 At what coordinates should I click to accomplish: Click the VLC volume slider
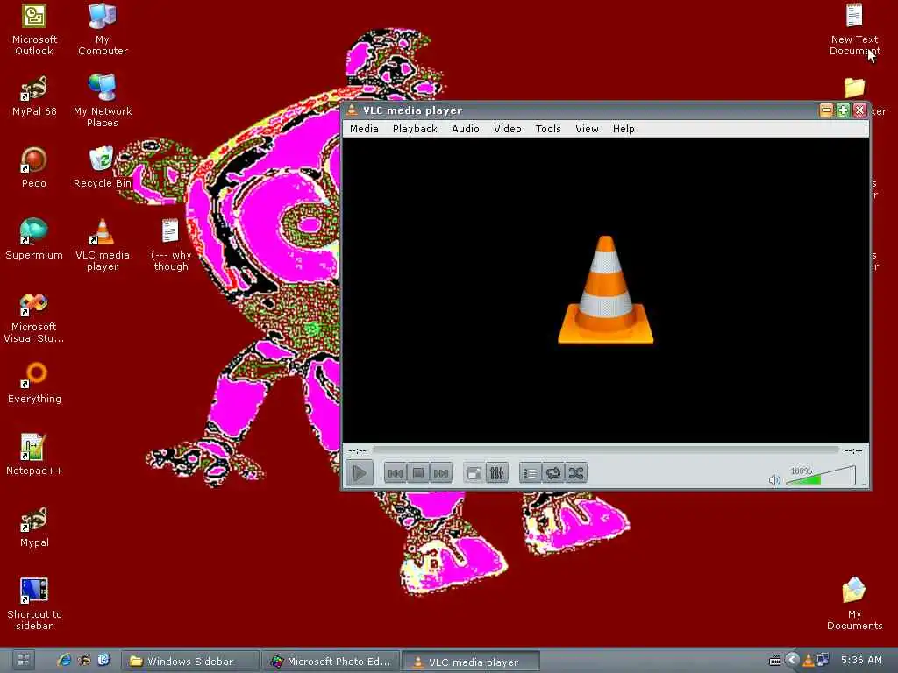821,476
